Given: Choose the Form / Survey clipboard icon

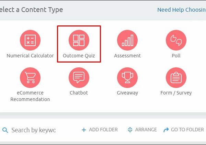Looking at the screenshot, I should 176,77.
